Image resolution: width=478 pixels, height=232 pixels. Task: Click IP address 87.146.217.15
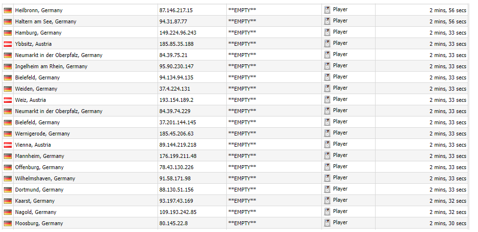pyautogui.click(x=176, y=10)
